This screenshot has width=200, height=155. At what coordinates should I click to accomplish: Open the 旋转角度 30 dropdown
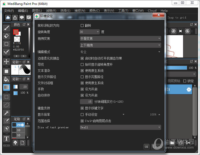90,32
